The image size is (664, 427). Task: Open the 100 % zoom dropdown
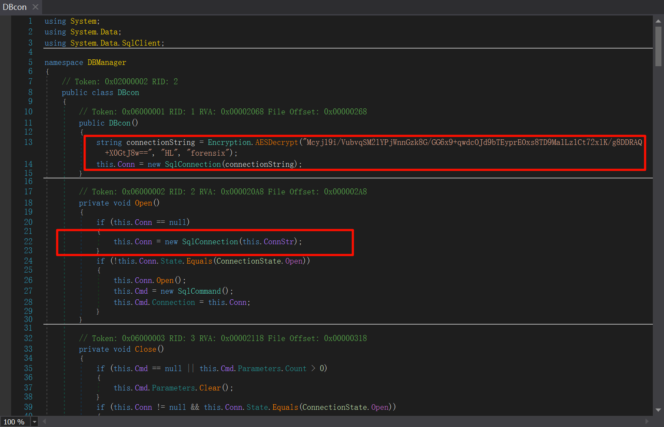(x=34, y=422)
